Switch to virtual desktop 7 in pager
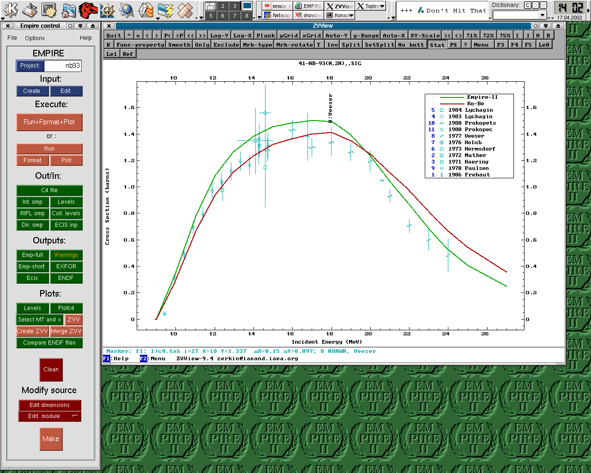The height and width of the screenshot is (473, 591). [235, 15]
